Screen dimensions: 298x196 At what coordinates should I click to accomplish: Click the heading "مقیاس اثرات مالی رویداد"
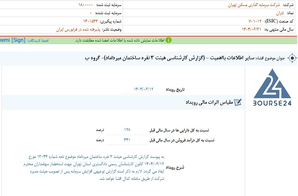point(209,102)
